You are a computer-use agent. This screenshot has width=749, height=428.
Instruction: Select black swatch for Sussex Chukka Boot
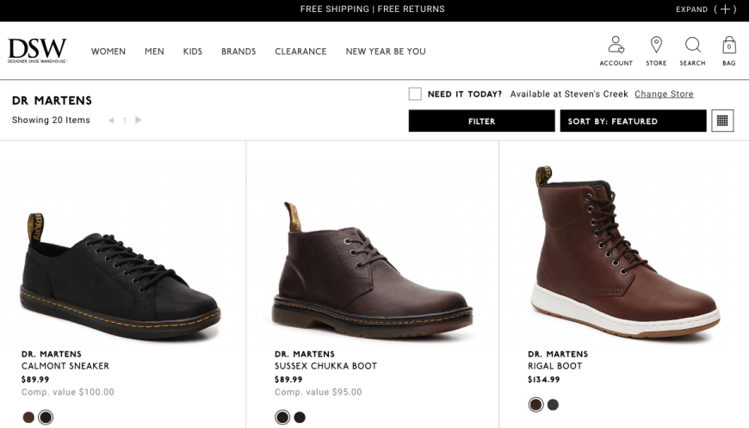300,417
